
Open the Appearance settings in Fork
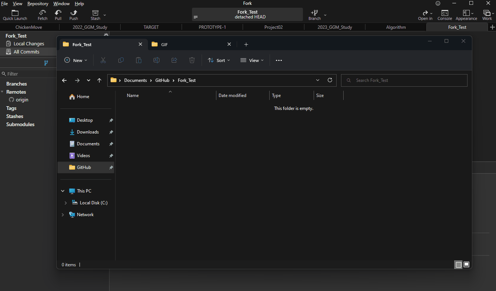[x=466, y=15]
